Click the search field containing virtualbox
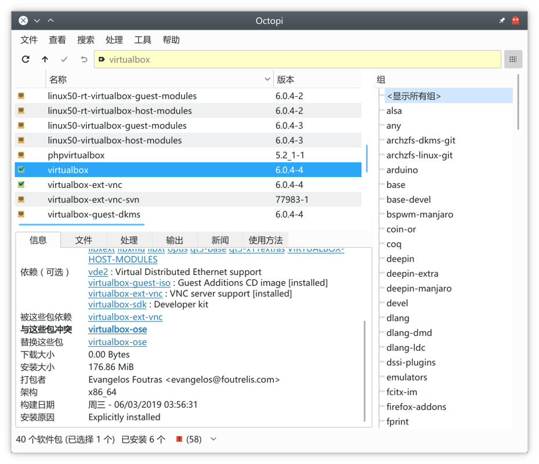 297,59
